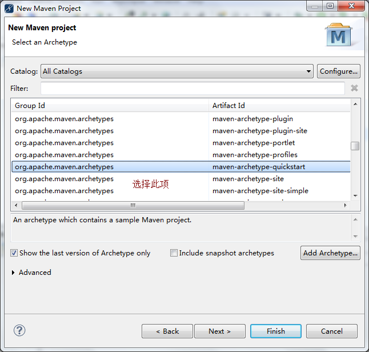This screenshot has height=352, width=369.
Task: Cancel the New Maven Project dialog
Action: pyautogui.click(x=332, y=331)
